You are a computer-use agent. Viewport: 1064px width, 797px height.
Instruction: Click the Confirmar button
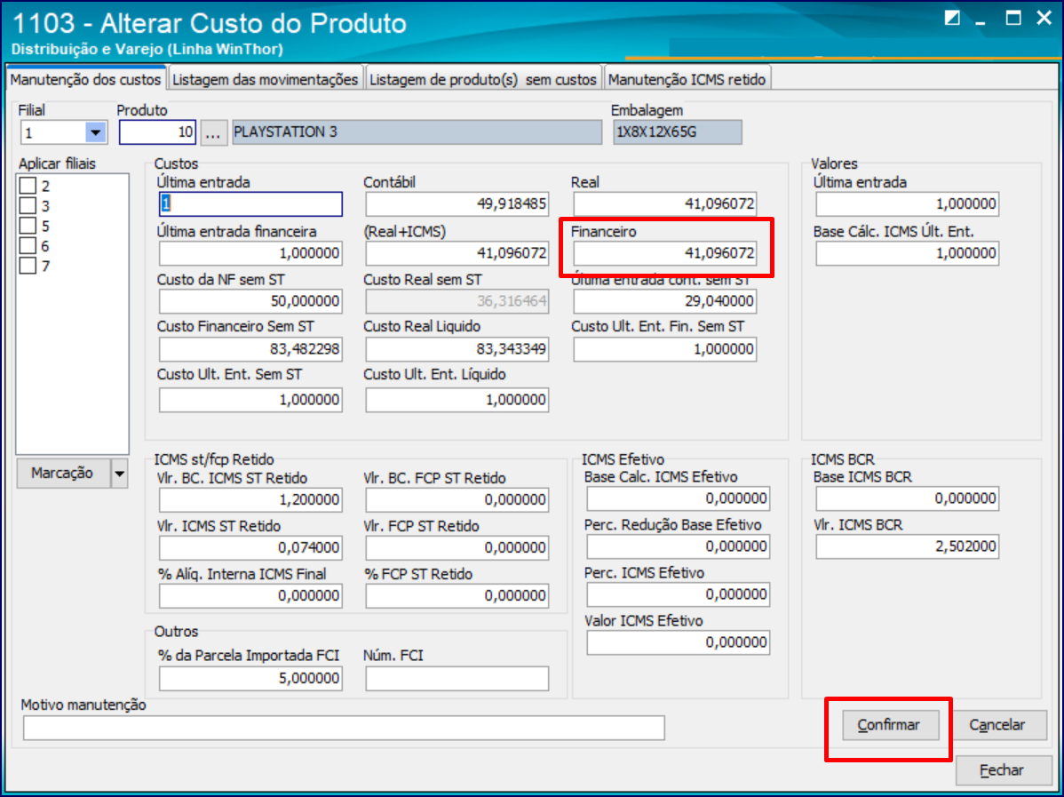point(890,725)
